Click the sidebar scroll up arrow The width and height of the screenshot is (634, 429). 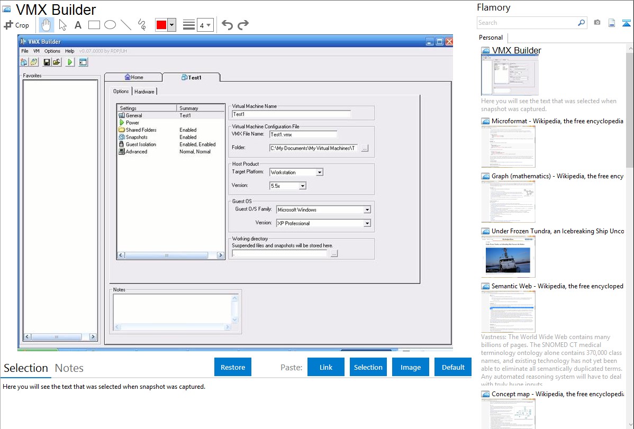click(630, 48)
